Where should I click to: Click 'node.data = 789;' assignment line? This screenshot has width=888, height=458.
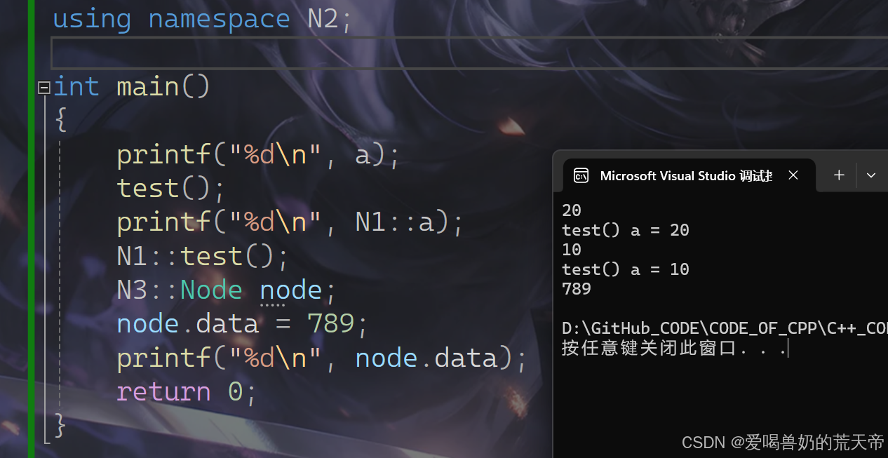[242, 324]
